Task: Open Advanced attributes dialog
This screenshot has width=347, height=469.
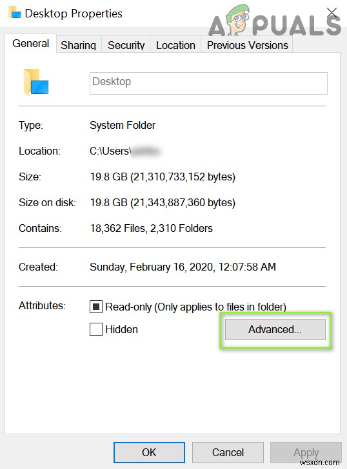Action: (x=275, y=329)
